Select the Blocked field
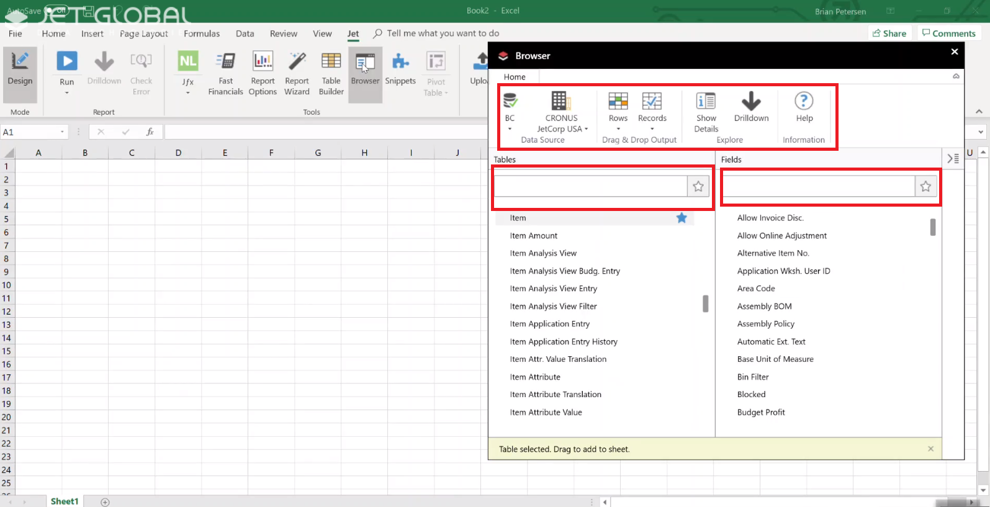The image size is (990, 507). pyautogui.click(x=752, y=395)
